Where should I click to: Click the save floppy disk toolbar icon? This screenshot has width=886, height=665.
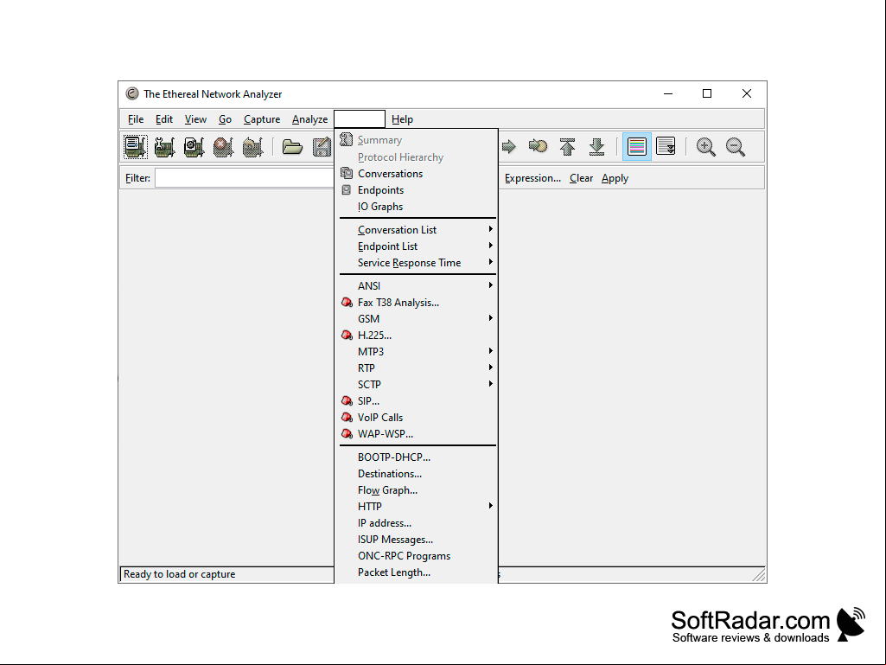[322, 147]
